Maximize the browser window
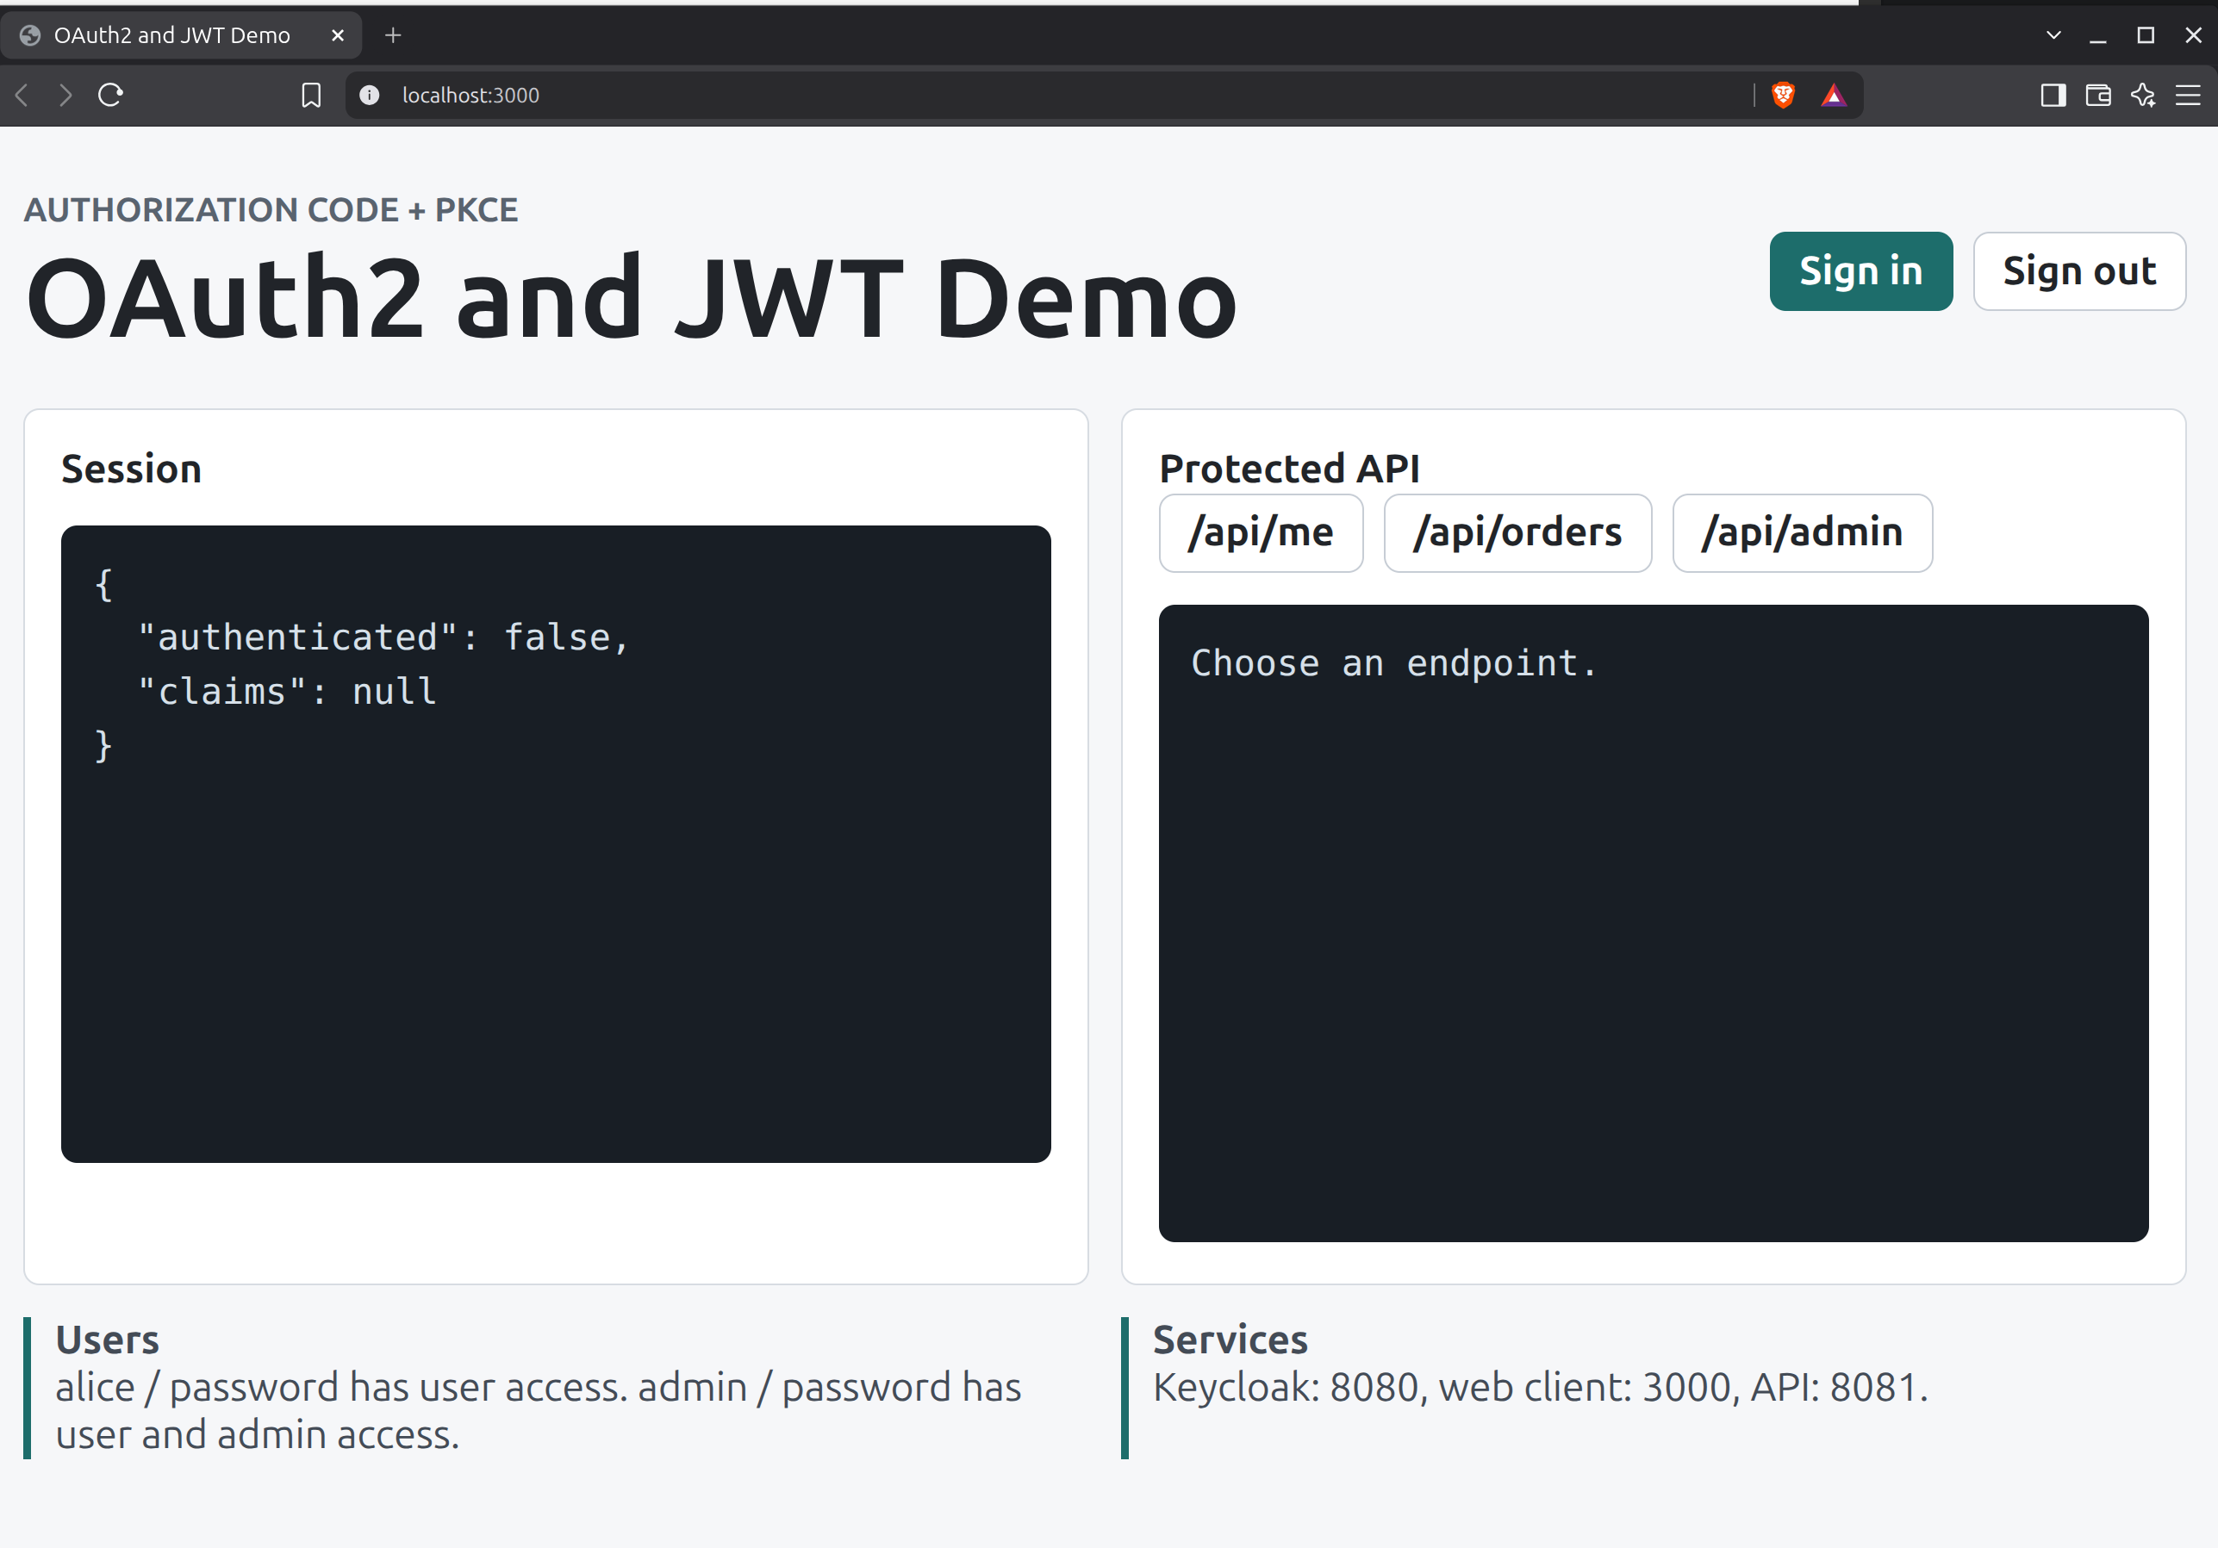This screenshot has height=1548, width=2218. pos(2146,35)
